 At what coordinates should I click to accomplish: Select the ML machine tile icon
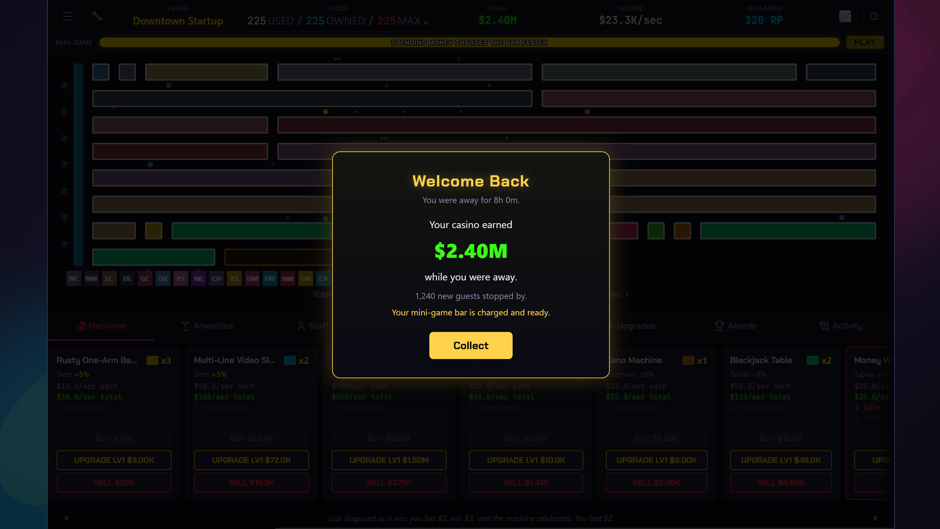[x=199, y=279]
